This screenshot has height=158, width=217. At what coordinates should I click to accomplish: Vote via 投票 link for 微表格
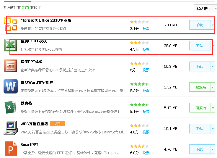click(x=146, y=111)
